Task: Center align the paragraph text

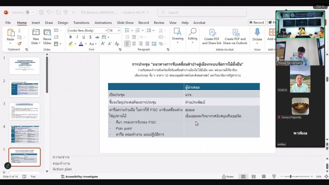Action: coord(134,44)
